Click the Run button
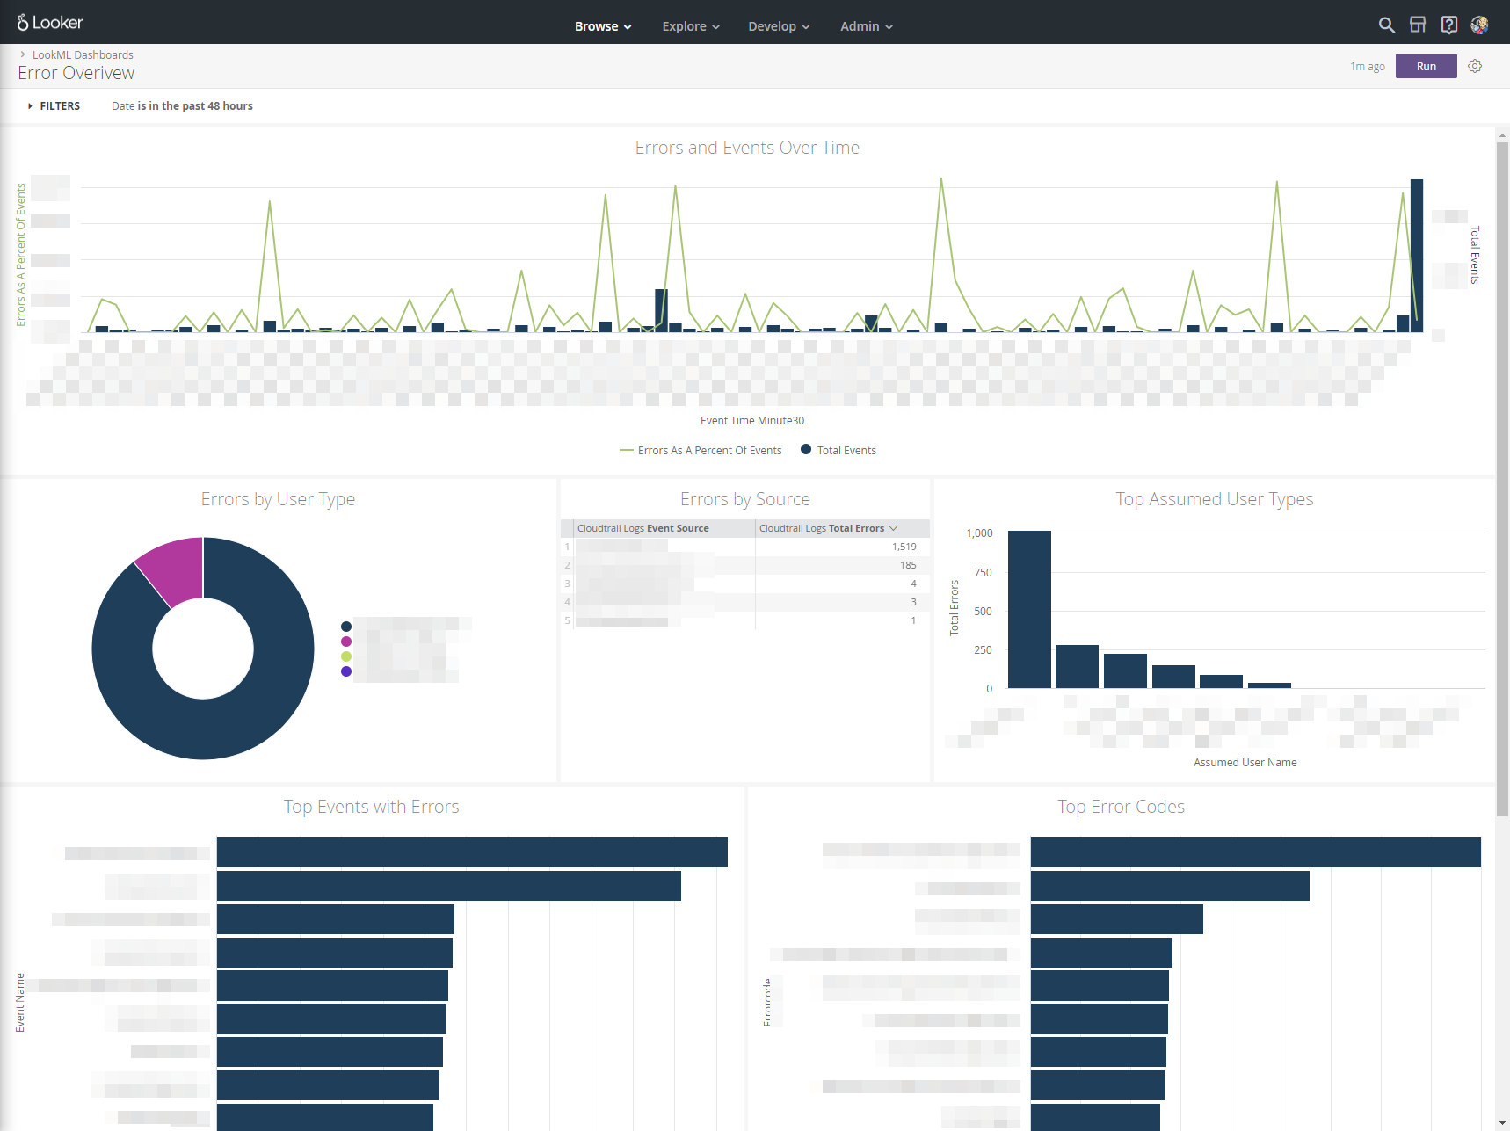 point(1426,65)
